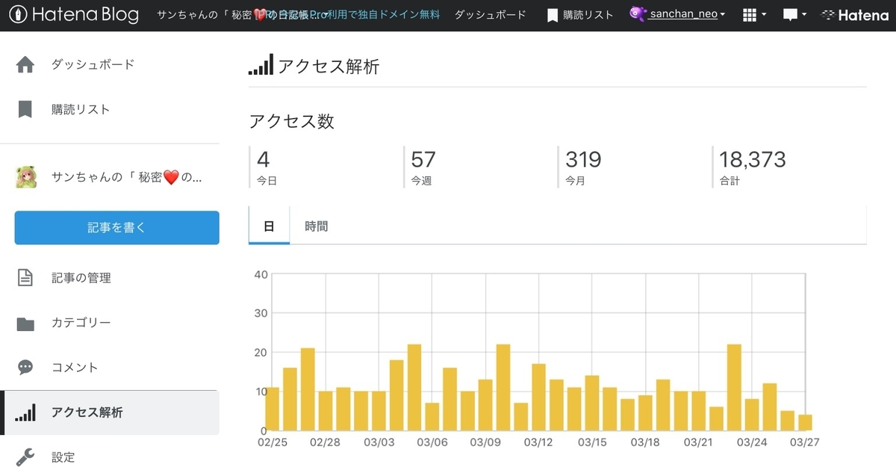This screenshot has height=473, width=896.
Task: Click the document icon for 記事の管理
Action: point(25,278)
